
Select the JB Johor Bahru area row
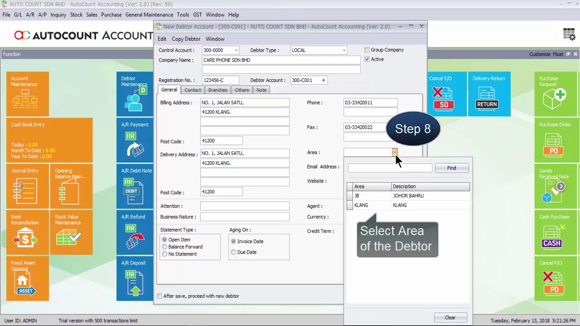tap(408, 196)
